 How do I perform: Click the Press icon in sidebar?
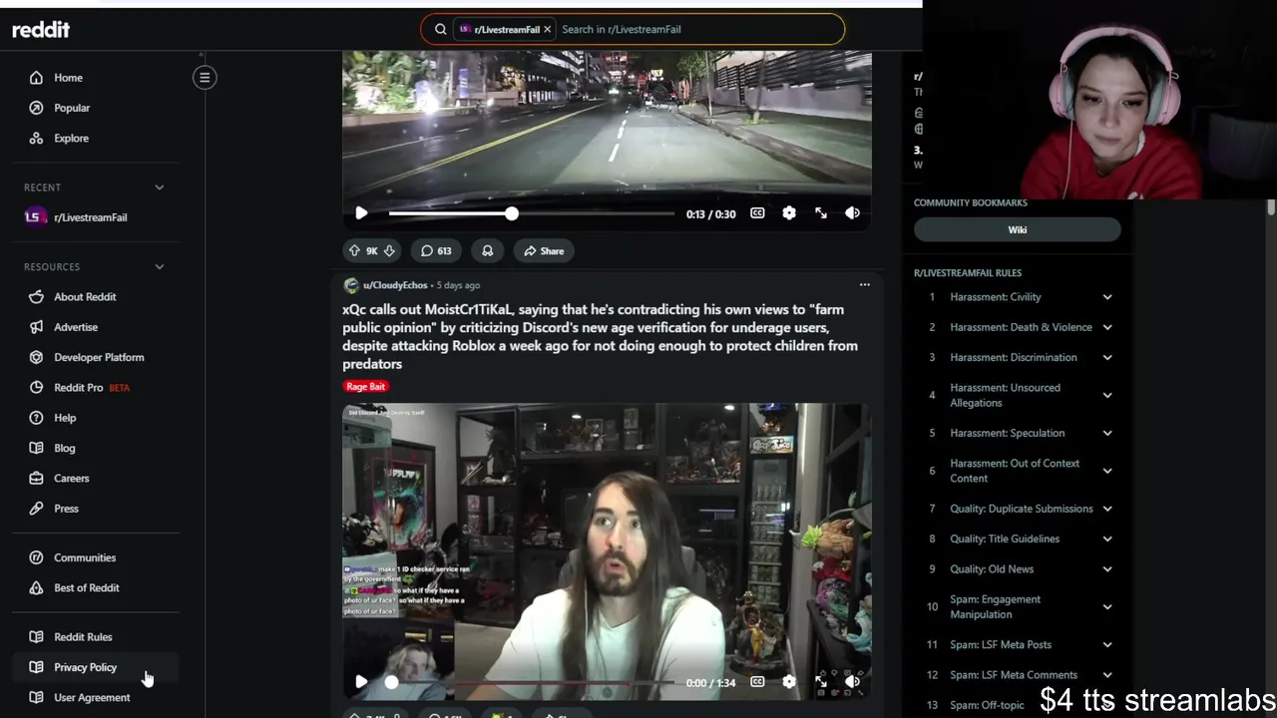pyautogui.click(x=36, y=509)
